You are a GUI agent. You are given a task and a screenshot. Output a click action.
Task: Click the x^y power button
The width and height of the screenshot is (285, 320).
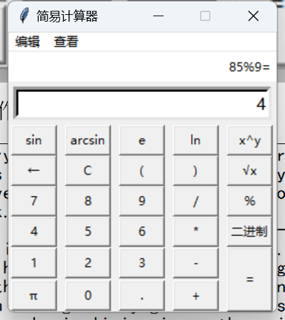[x=250, y=140]
